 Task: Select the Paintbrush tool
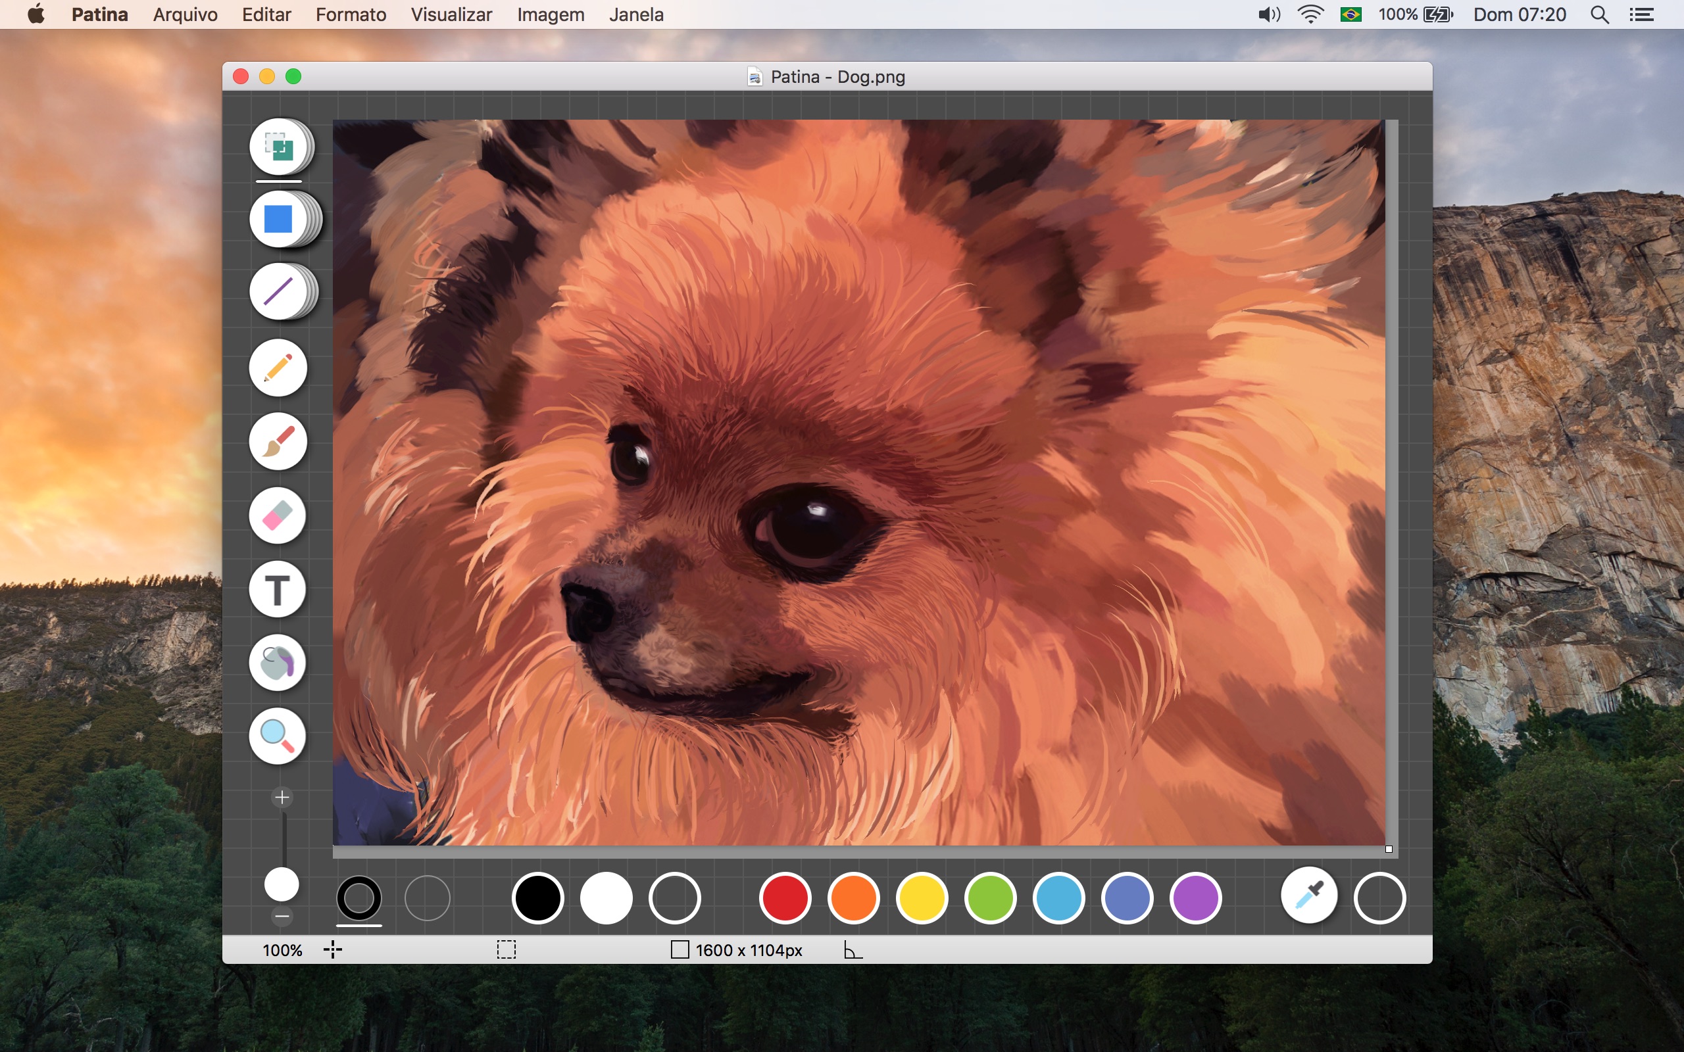278,441
